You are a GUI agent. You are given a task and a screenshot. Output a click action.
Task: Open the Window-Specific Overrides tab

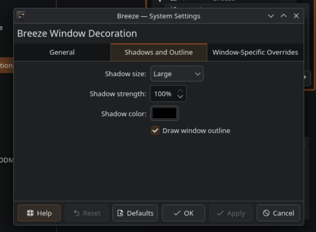pyautogui.click(x=255, y=52)
